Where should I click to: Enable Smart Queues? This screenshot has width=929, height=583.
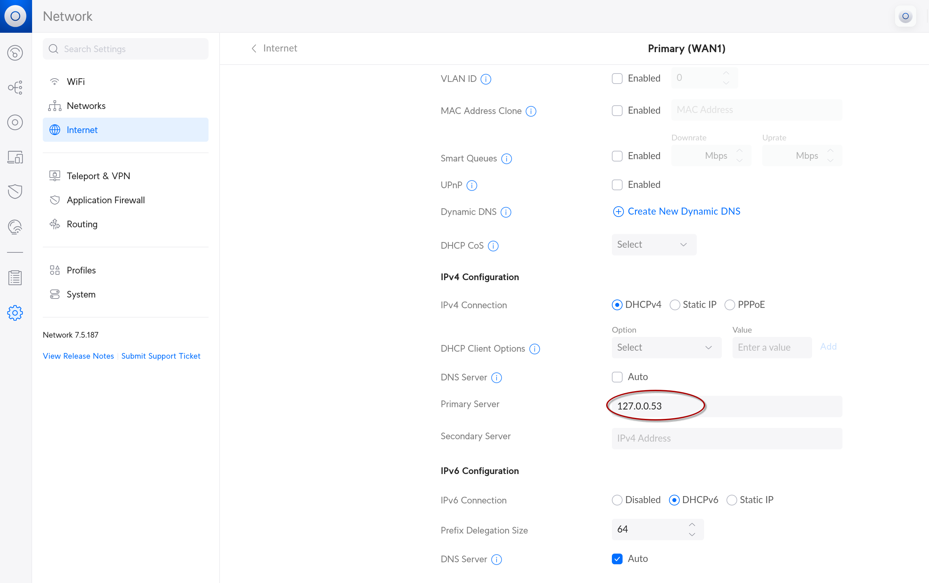point(617,156)
